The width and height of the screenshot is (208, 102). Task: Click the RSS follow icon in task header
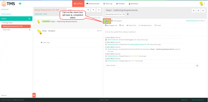pos(194,11)
